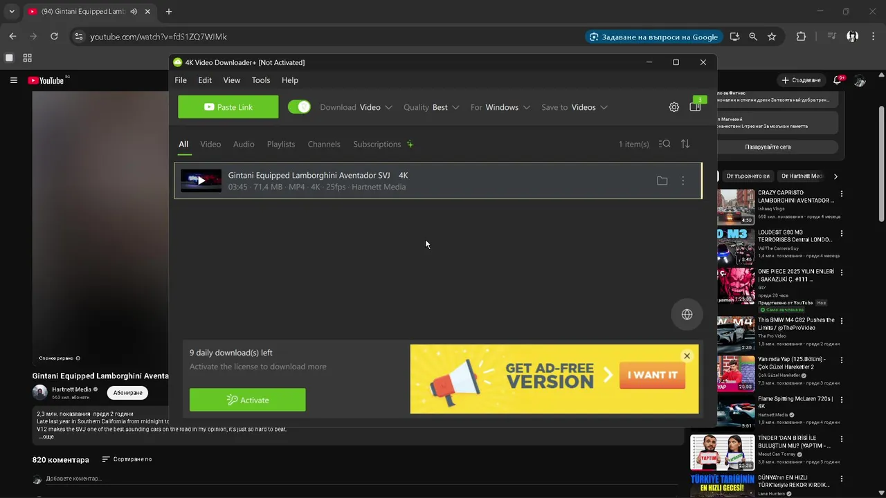Image resolution: width=886 pixels, height=498 pixels.
Task: Mute the YouTube tab speaker icon
Action: click(x=134, y=12)
